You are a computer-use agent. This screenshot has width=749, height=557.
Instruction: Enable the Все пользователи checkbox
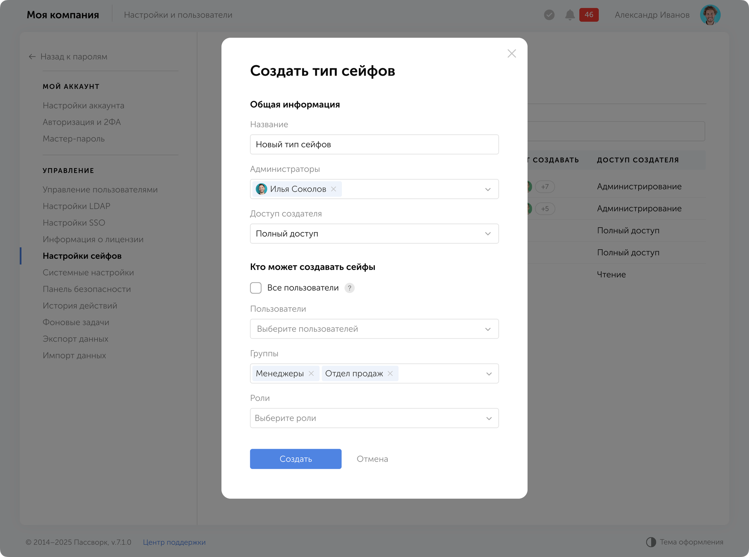[x=256, y=288]
